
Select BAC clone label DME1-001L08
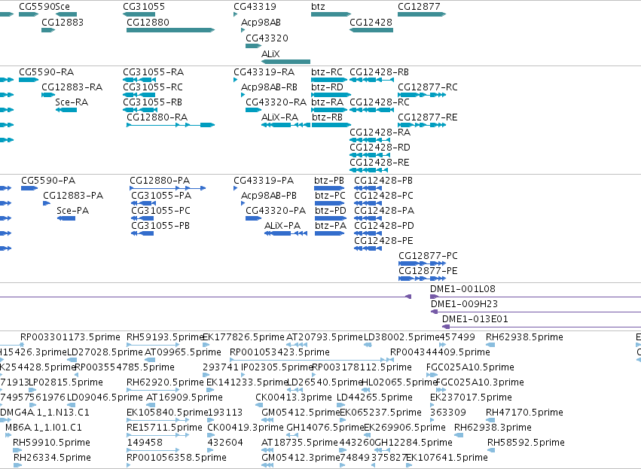point(462,289)
